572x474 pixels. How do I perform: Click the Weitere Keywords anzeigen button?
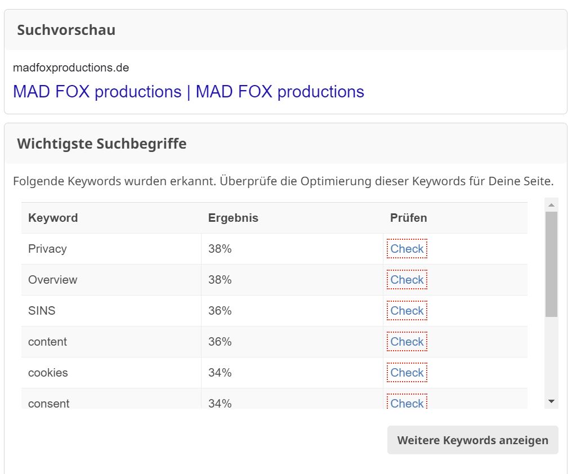click(473, 440)
